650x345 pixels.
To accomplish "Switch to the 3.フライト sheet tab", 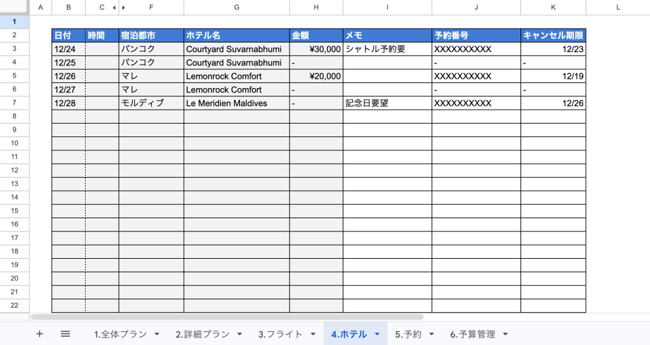I will [x=281, y=334].
